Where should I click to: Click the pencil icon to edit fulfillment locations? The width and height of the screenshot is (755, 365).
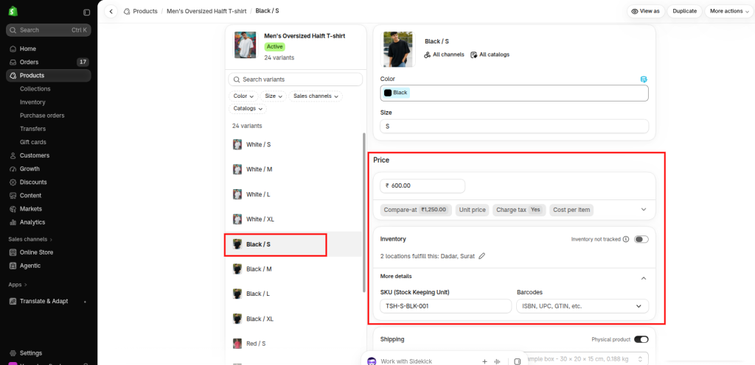click(x=481, y=256)
